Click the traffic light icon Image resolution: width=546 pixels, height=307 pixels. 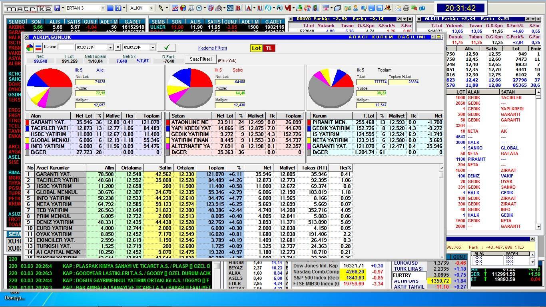(315, 8)
